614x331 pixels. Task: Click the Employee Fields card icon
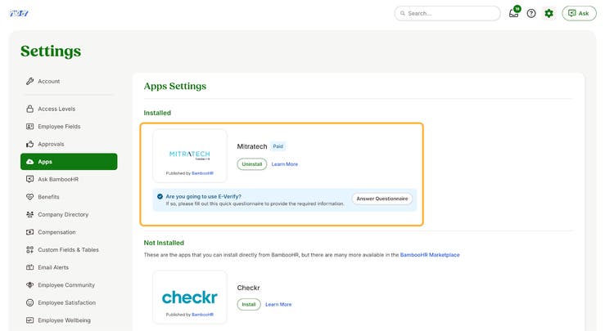[x=29, y=126]
